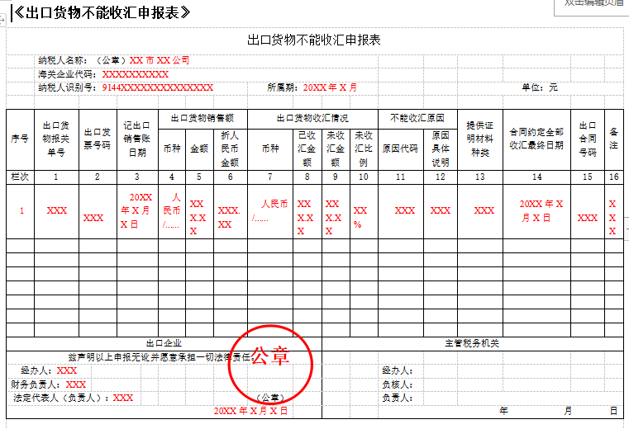629x429 pixels.
Task: Click the centered table title 出口货物不能收汇申报表
Action: coord(313,40)
